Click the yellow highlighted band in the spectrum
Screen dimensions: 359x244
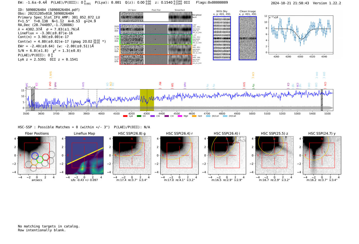(x=147, y=100)
